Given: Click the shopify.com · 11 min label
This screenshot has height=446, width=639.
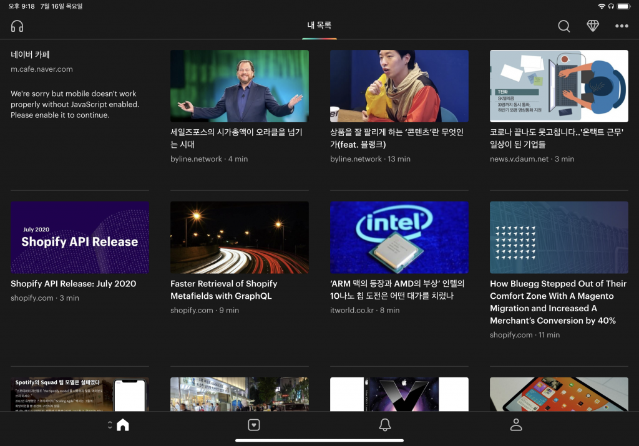Looking at the screenshot, I should tap(525, 335).
